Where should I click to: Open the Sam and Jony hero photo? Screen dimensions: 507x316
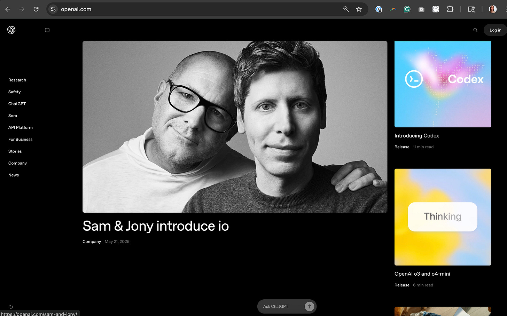point(235,127)
